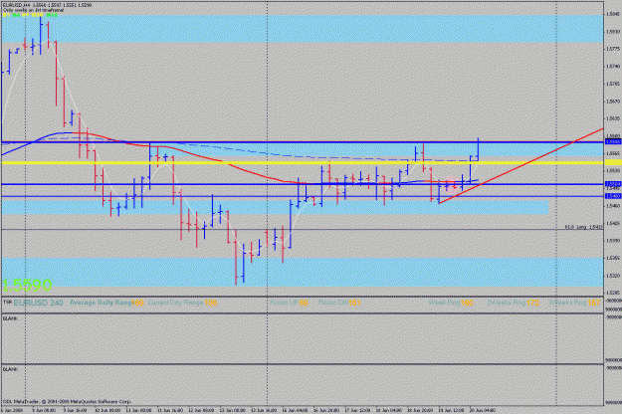
Task: Click the 1.5705 price scale label
Action: [613, 84]
